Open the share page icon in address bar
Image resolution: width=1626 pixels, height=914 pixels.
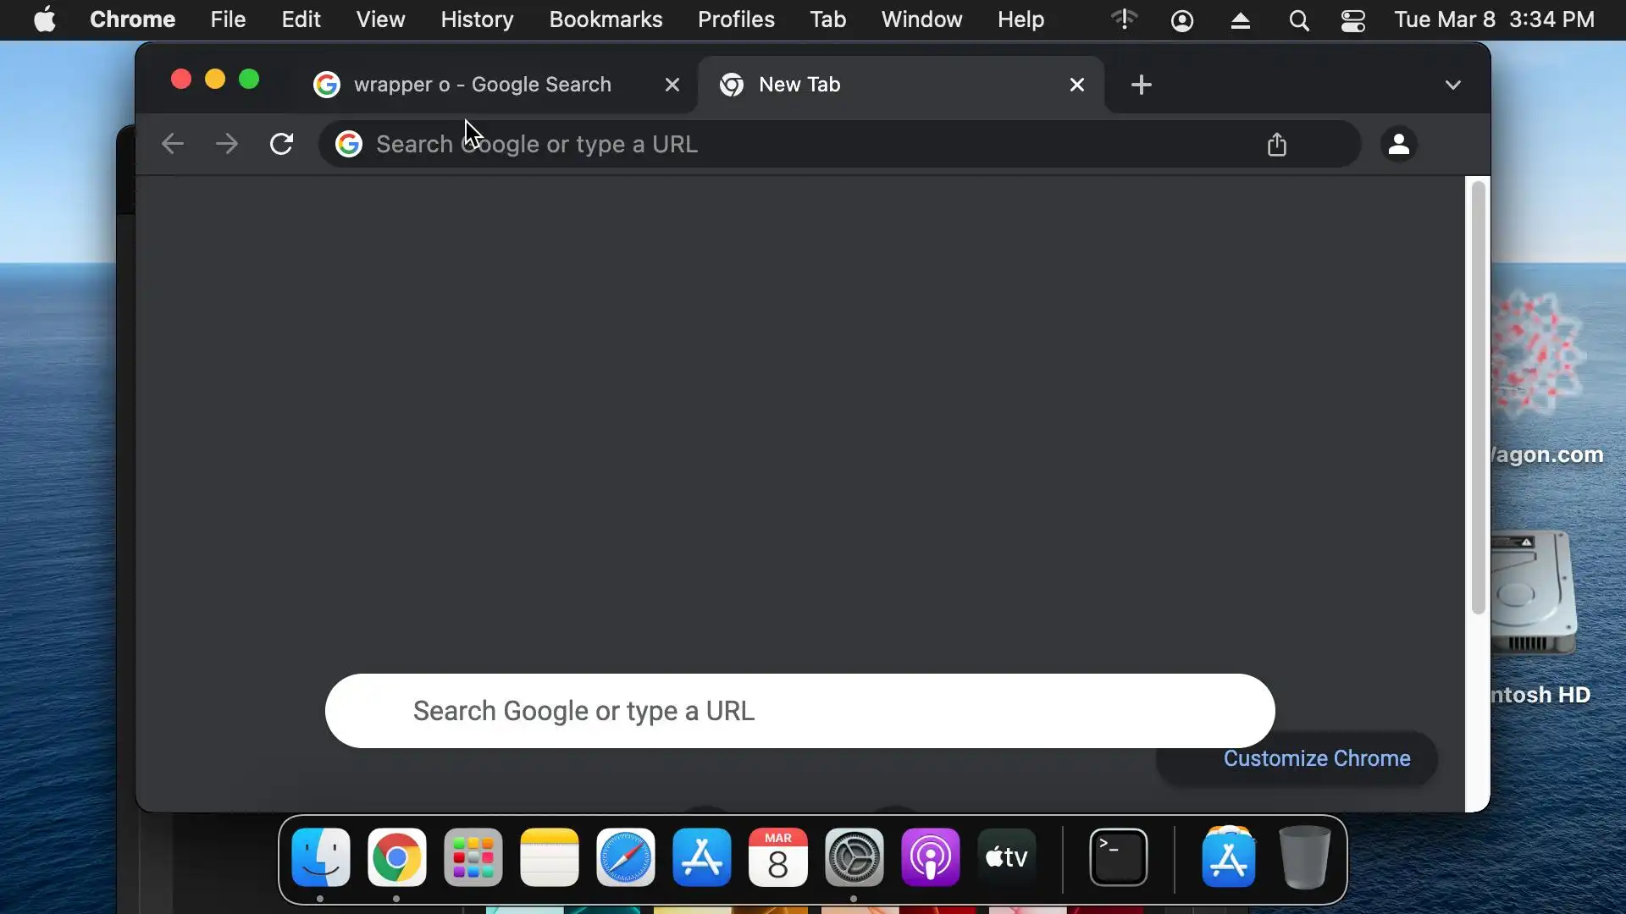[1276, 144]
